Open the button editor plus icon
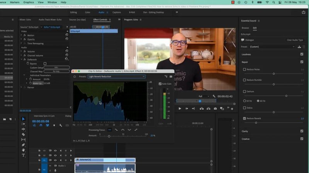Screen dimensions: 309x173 232,109
